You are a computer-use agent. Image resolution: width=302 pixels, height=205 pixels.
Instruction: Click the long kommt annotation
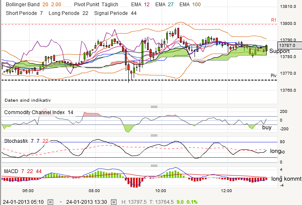(286, 179)
